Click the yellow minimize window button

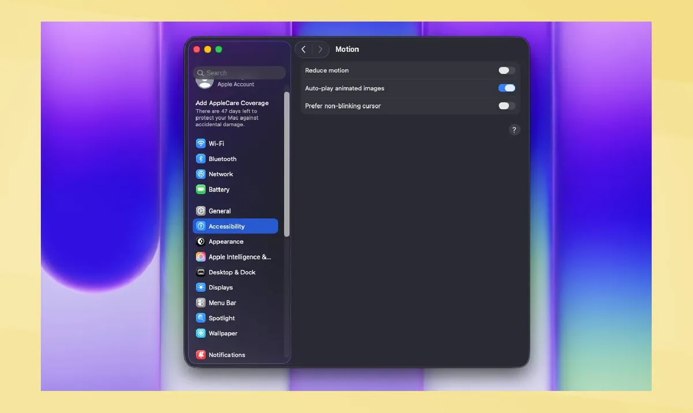click(207, 50)
